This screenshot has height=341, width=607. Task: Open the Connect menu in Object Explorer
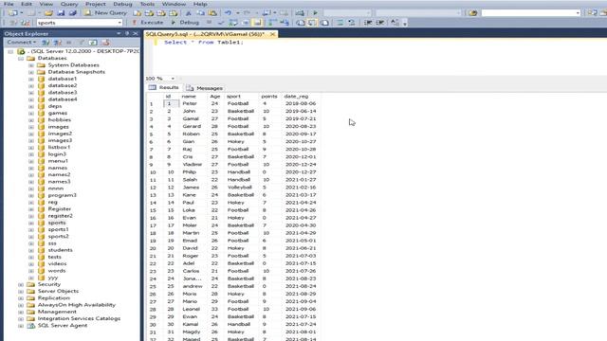point(21,42)
